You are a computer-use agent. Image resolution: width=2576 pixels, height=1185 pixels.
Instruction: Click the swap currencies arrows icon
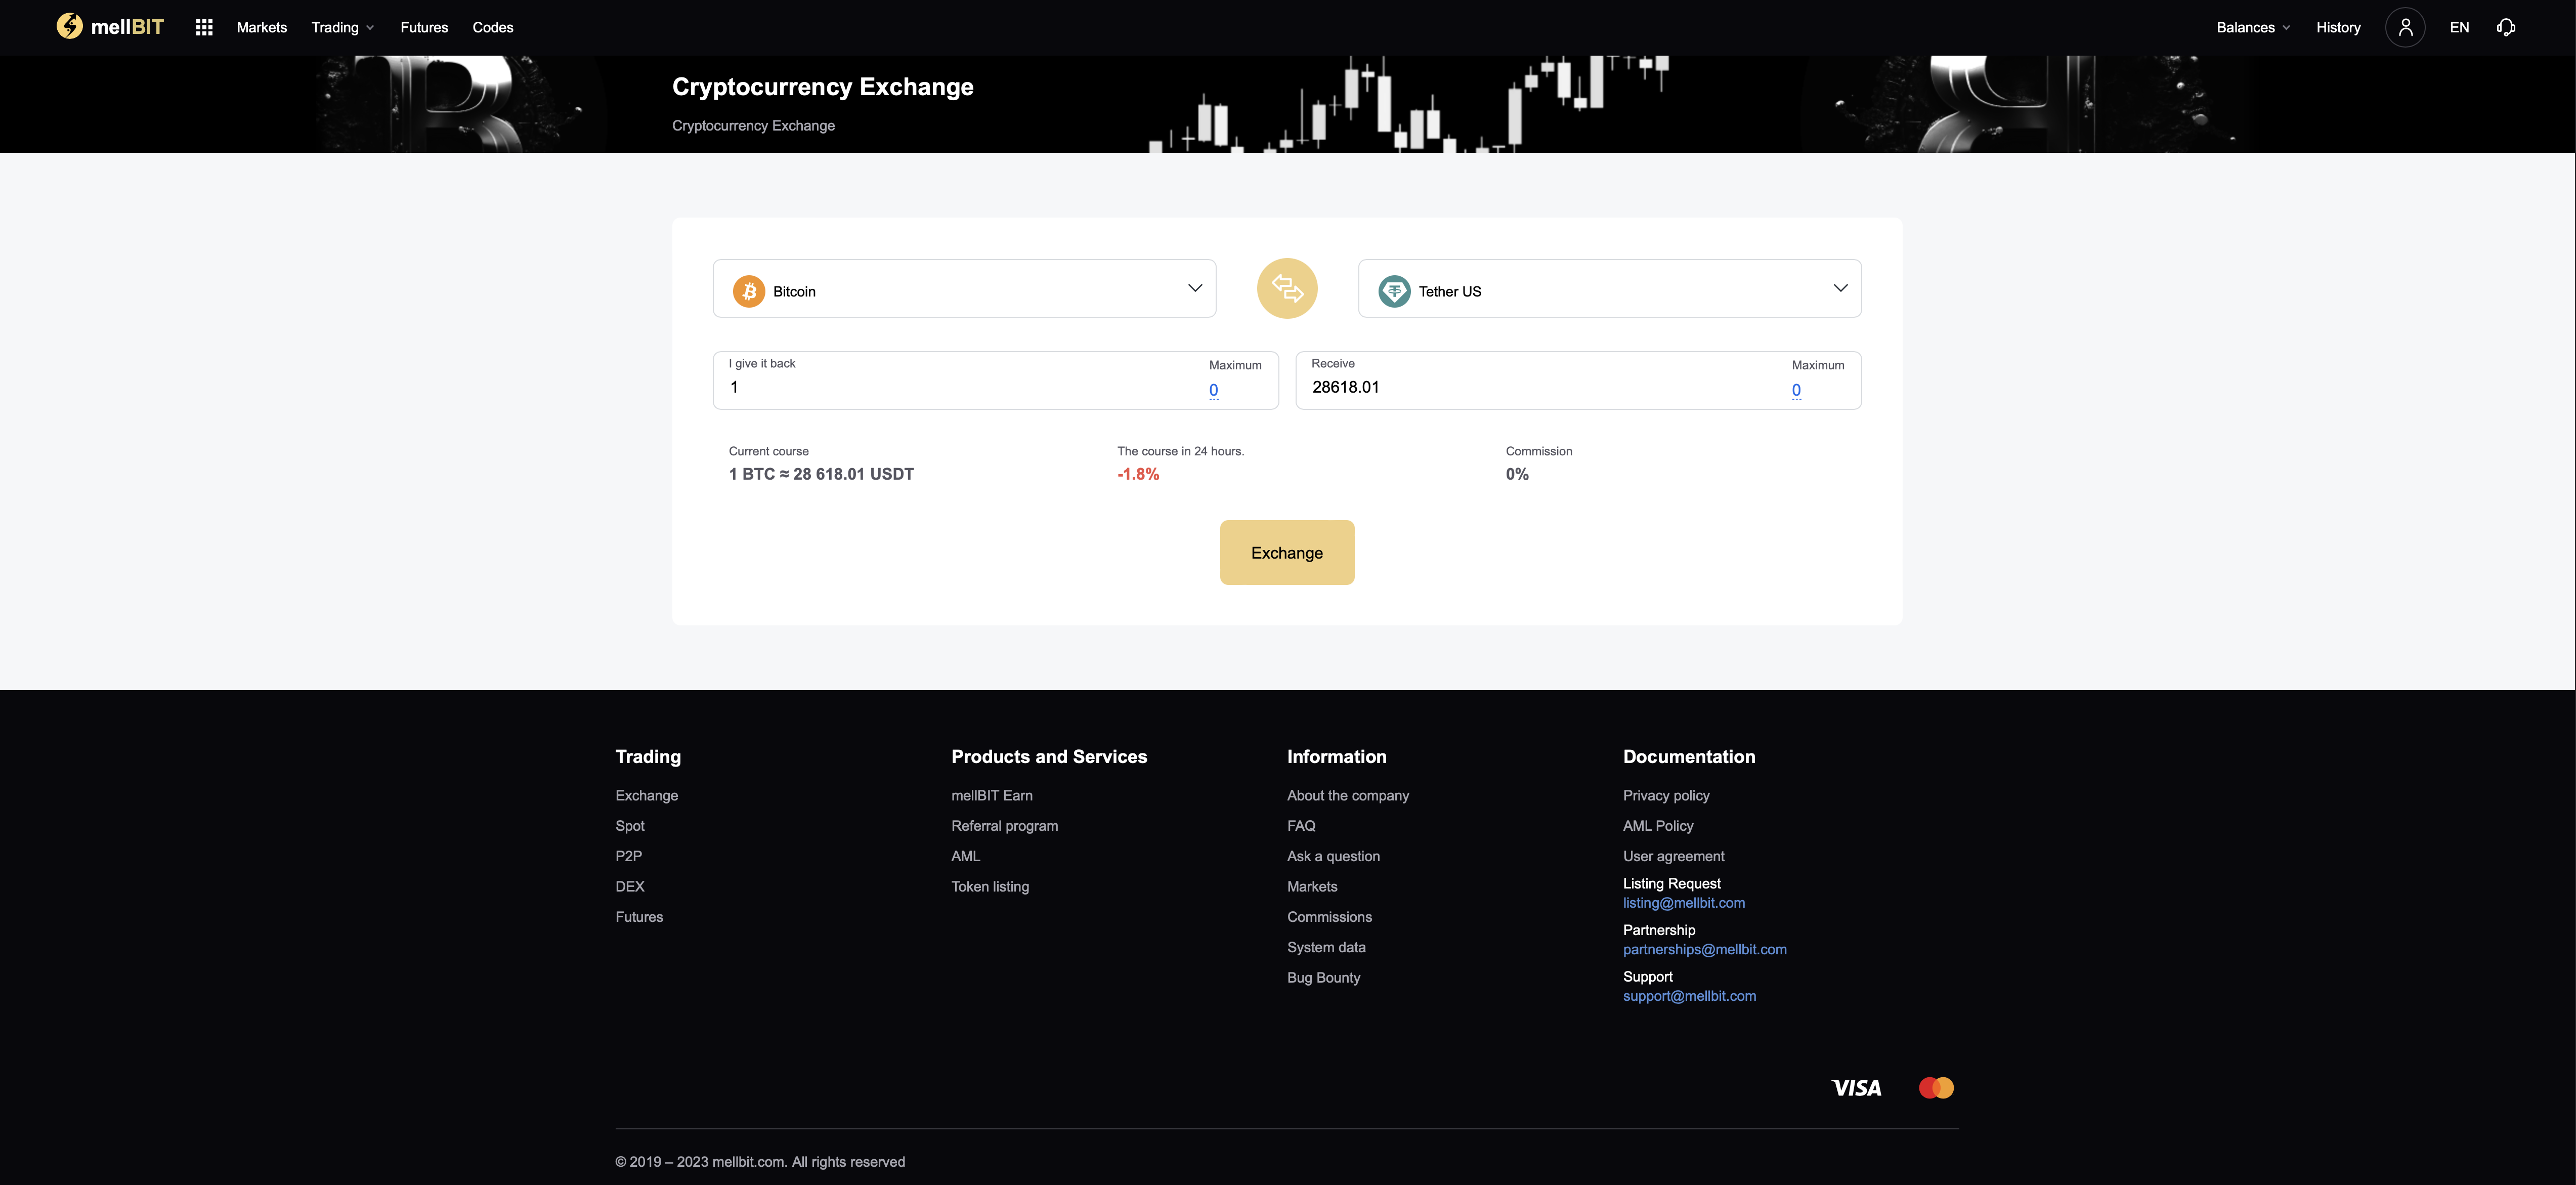click(x=1286, y=289)
